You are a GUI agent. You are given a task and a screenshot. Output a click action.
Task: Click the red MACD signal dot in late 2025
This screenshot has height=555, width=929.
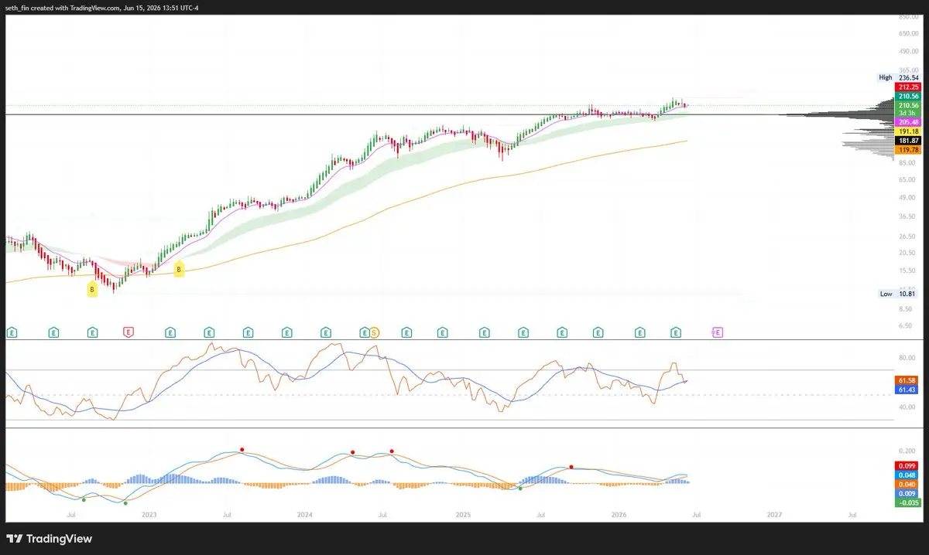coord(571,466)
